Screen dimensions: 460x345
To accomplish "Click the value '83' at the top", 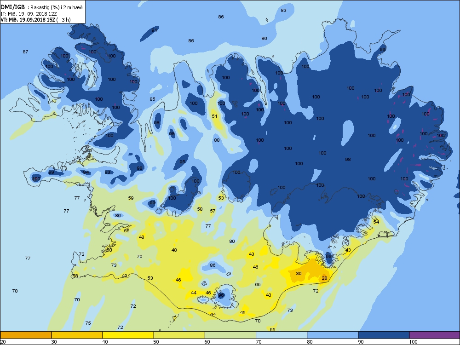I will 283,11.
